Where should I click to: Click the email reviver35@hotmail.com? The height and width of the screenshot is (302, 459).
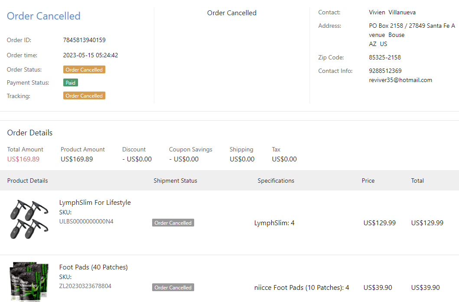click(400, 80)
